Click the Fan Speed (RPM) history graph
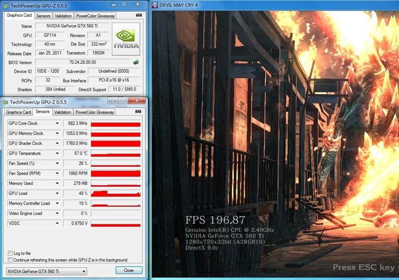Screen dimensions: 399x280 (x=116, y=174)
